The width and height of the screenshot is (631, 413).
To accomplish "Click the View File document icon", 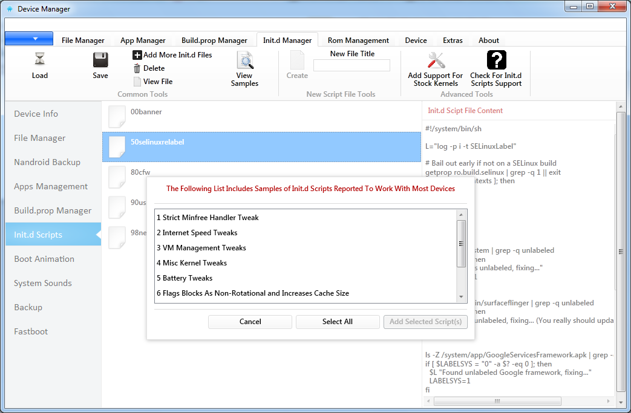I will [x=137, y=82].
